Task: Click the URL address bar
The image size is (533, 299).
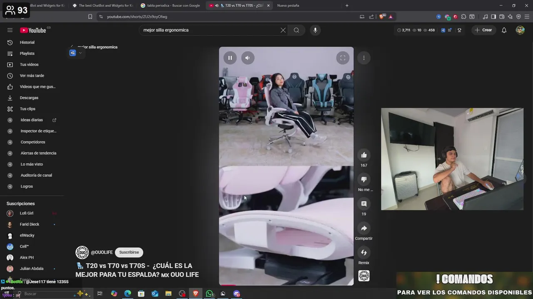Action: (x=229, y=17)
